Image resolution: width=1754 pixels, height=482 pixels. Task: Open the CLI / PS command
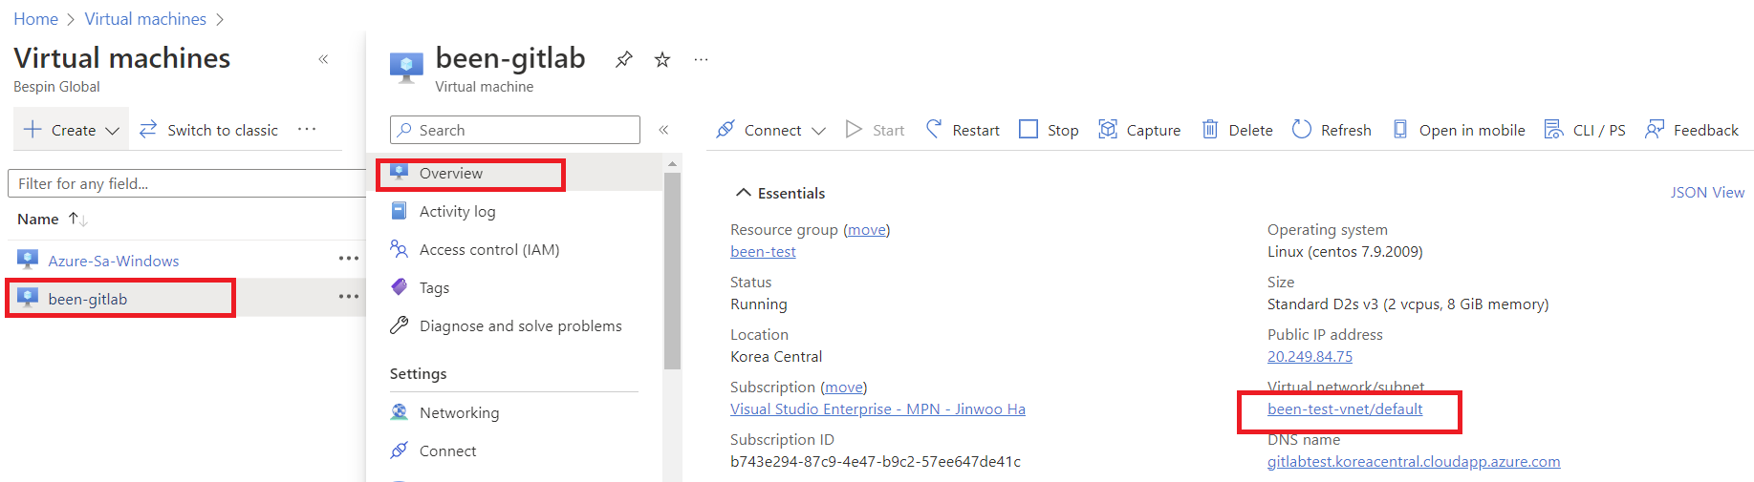[x=1585, y=130]
